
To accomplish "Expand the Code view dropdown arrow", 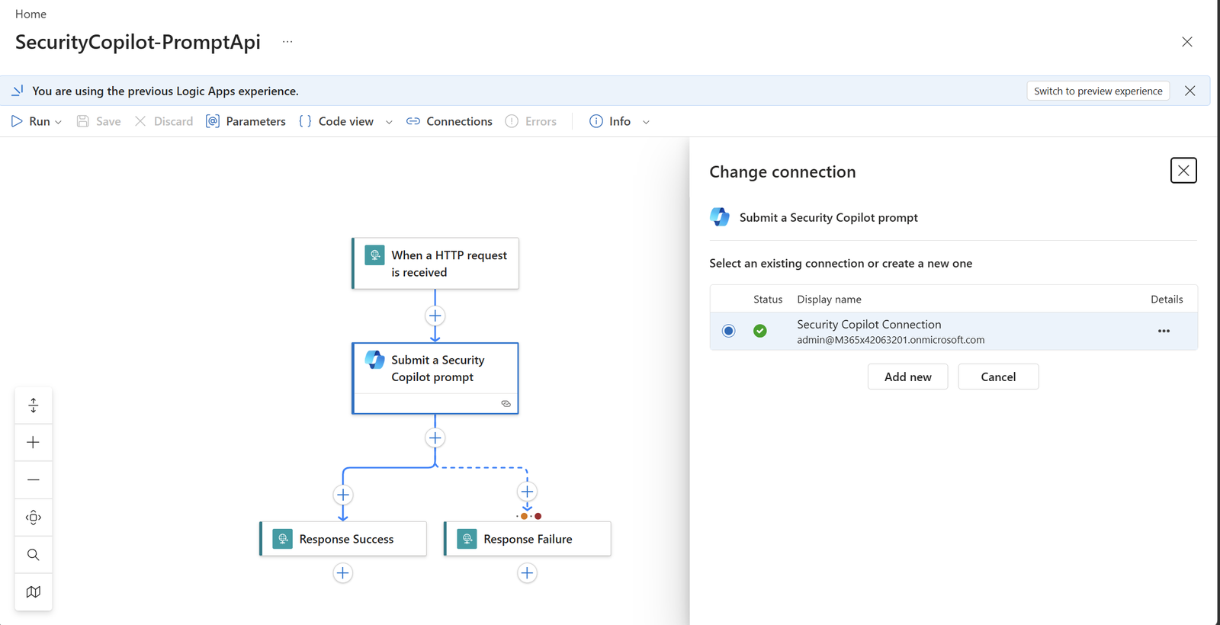I will [389, 122].
